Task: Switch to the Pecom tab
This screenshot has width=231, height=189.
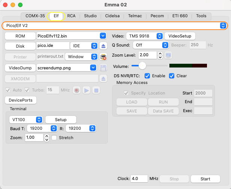Action: pyautogui.click(x=157, y=16)
